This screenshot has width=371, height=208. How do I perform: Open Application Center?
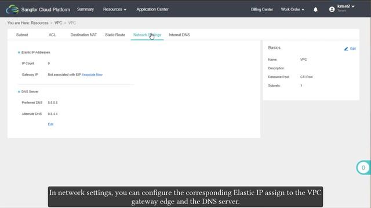click(152, 9)
